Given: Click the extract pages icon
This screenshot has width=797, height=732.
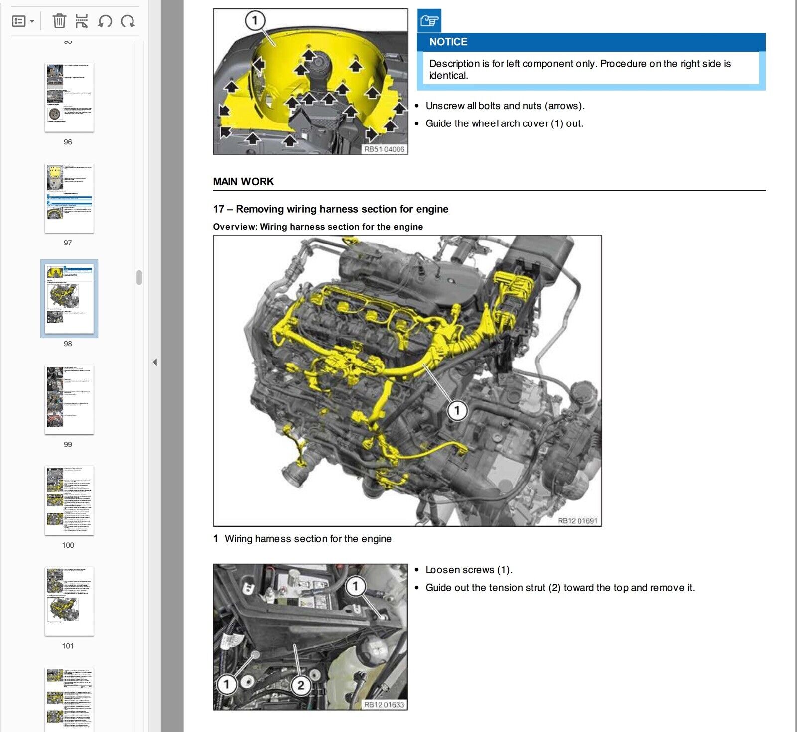Looking at the screenshot, I should [82, 21].
